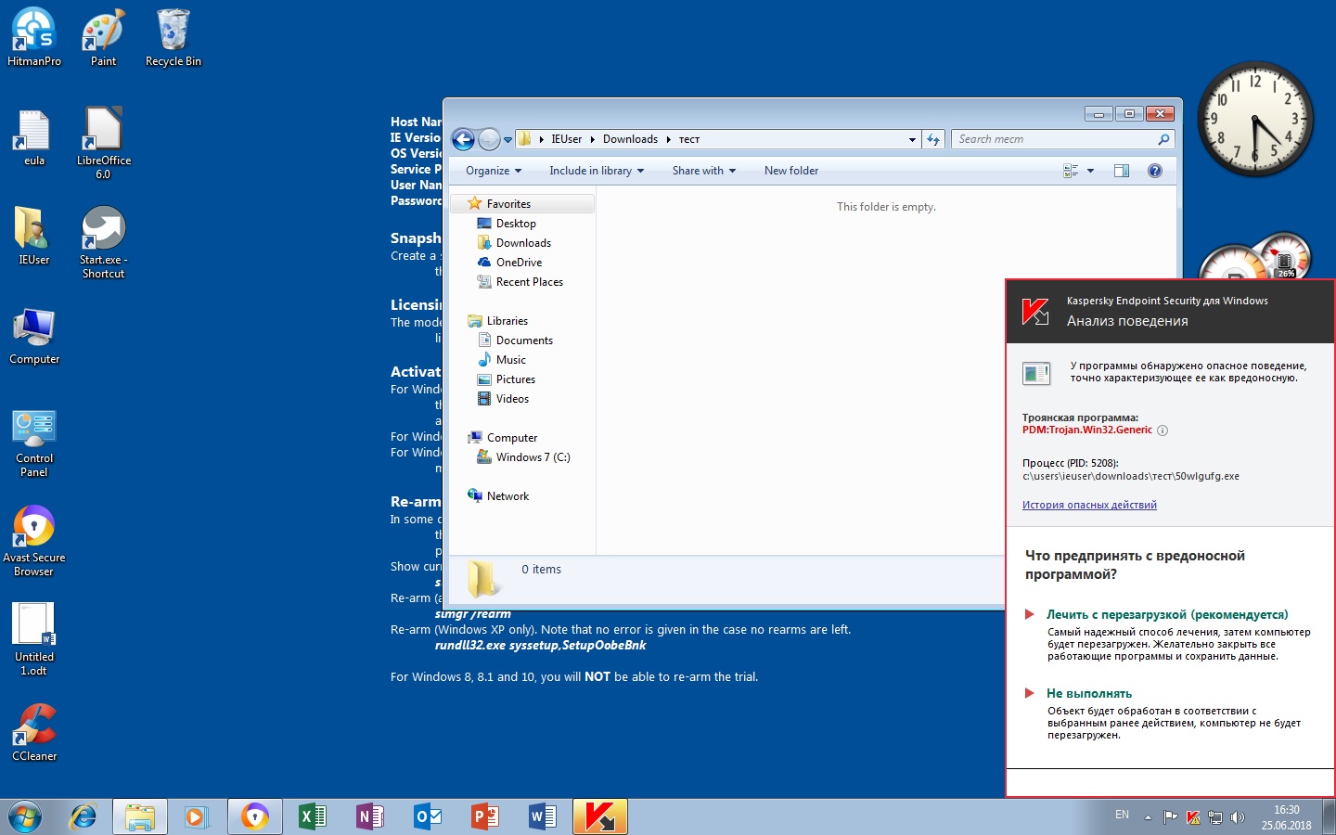
Task: Toggle the preview pane button
Action: pyautogui.click(x=1121, y=171)
